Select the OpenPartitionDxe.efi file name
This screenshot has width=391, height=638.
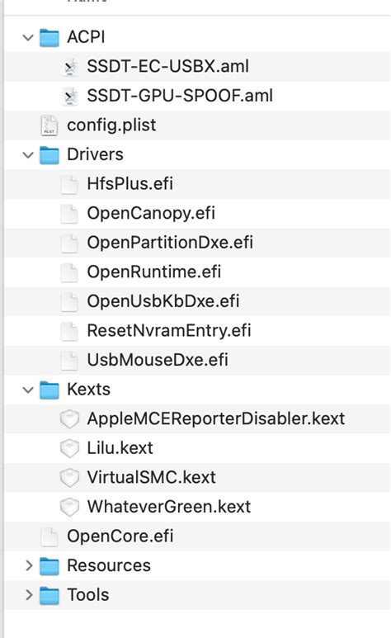click(170, 243)
